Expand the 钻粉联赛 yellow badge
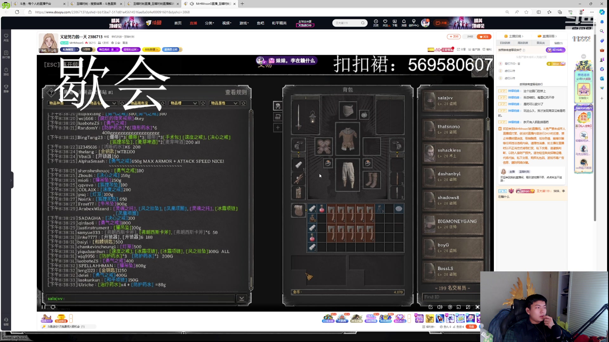Viewport: 609px width, 342px height. coord(151,49)
